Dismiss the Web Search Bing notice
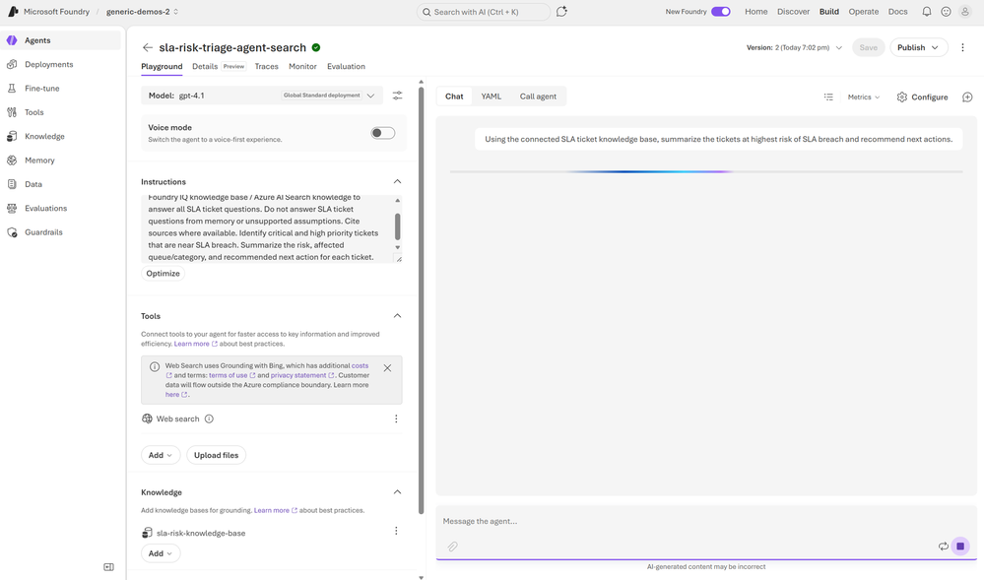Viewport: 984px width, 580px height. 387,368
